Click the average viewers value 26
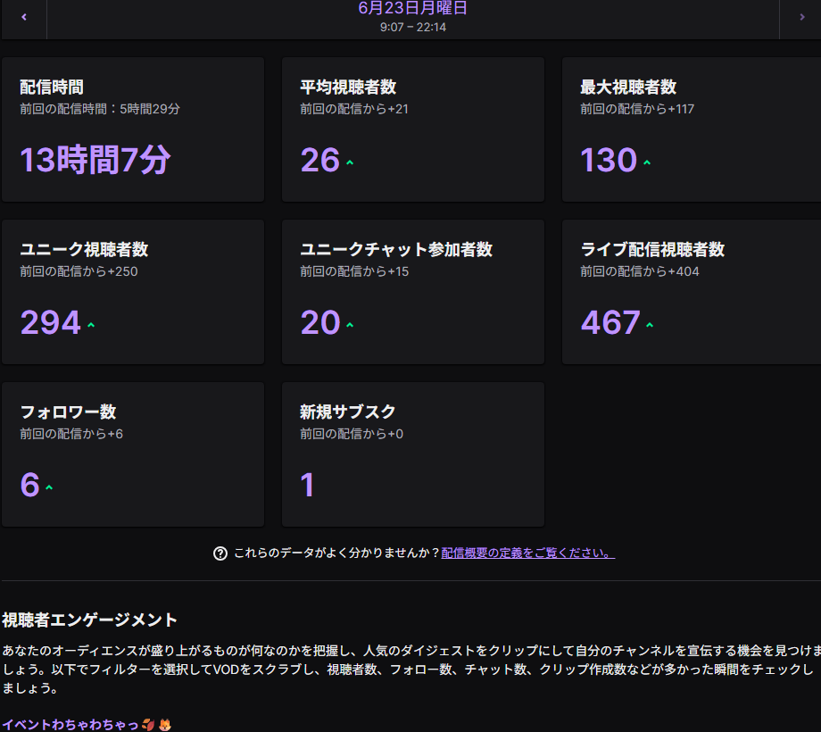 click(x=319, y=160)
